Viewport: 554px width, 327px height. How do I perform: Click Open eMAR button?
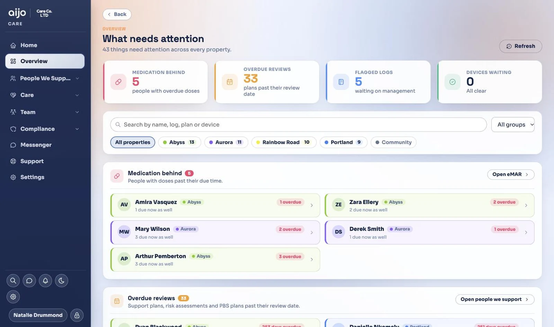pyautogui.click(x=511, y=175)
